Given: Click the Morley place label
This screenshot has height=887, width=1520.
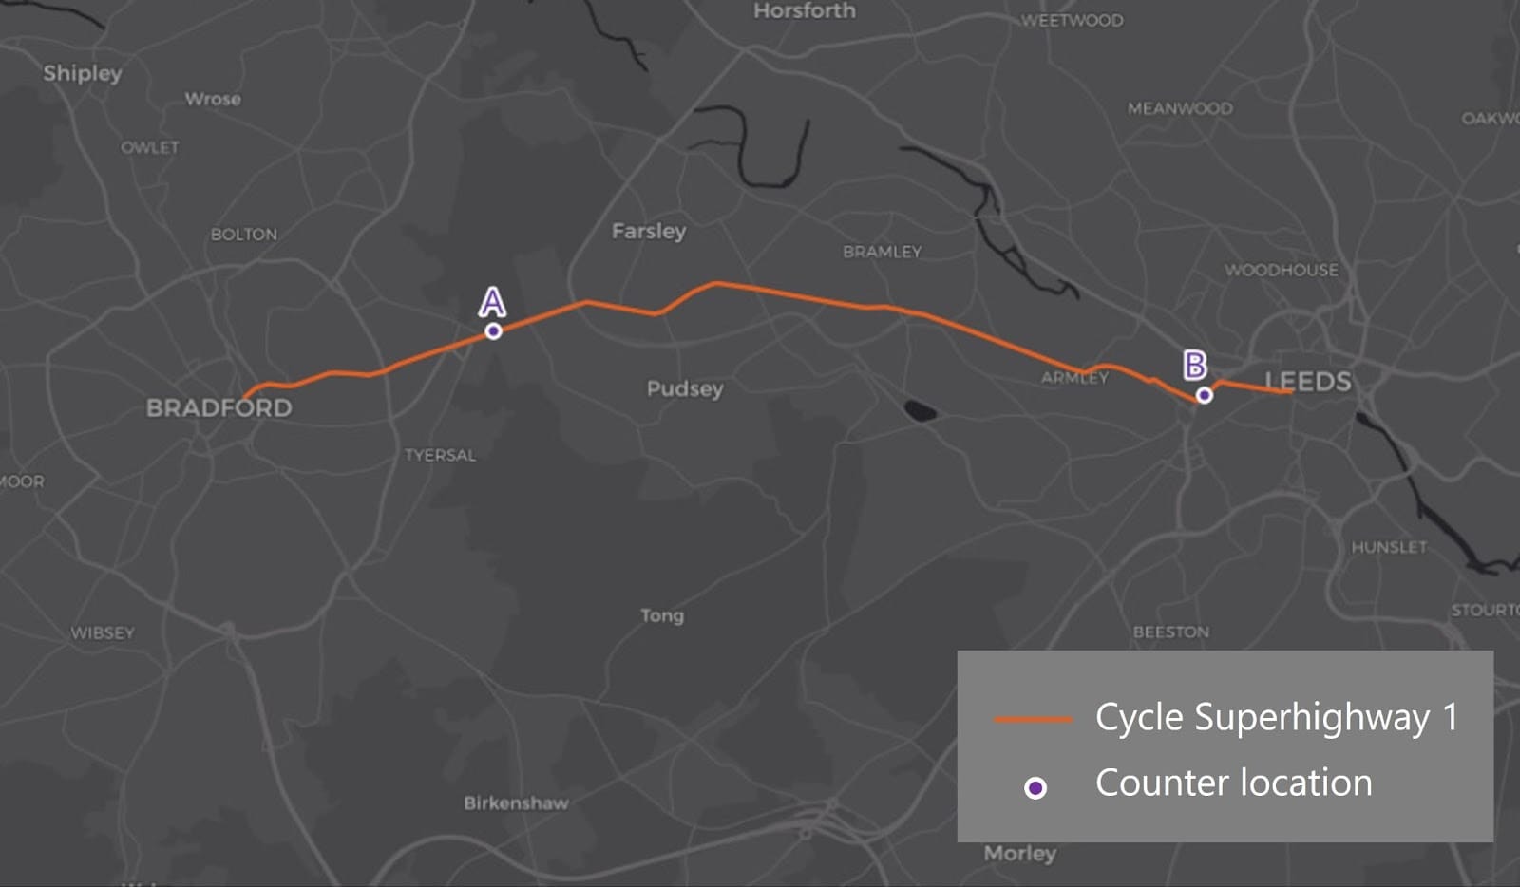Looking at the screenshot, I should (x=1020, y=853).
